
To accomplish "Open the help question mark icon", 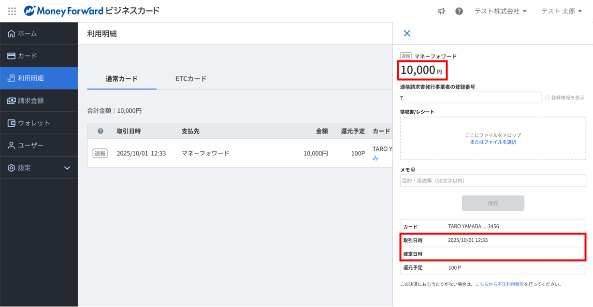I will 459,11.
